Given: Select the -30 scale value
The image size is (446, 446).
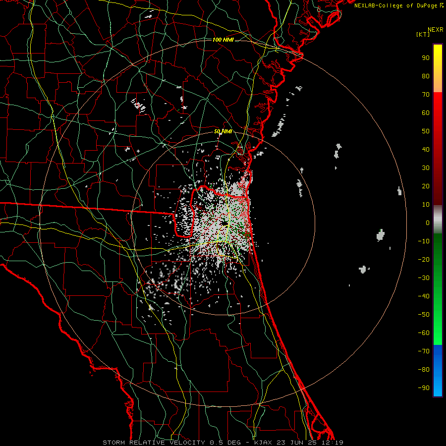Looking at the screenshot, I should (x=424, y=278).
